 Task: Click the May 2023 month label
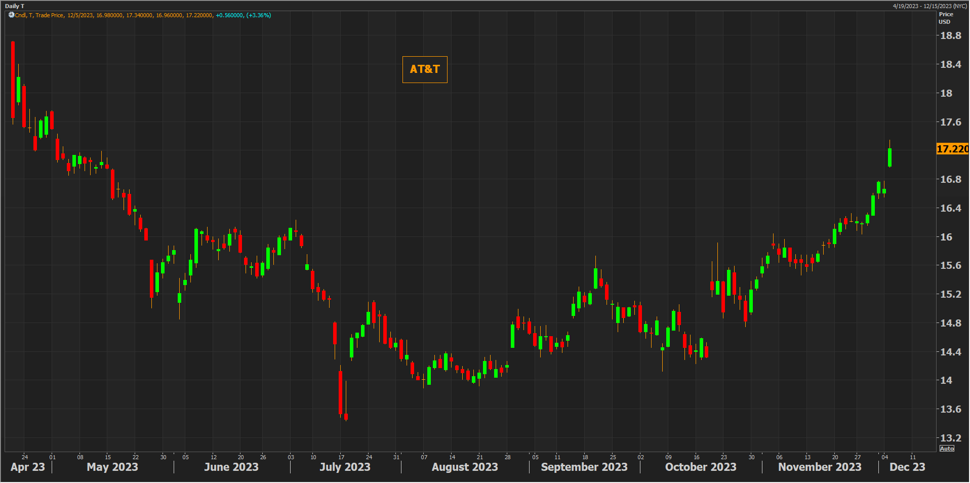(x=112, y=467)
